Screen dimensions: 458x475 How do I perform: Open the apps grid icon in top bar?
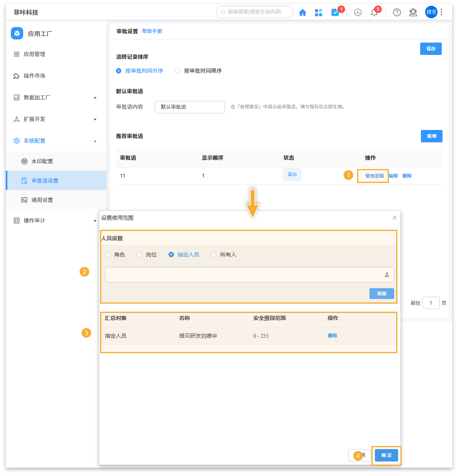click(318, 12)
